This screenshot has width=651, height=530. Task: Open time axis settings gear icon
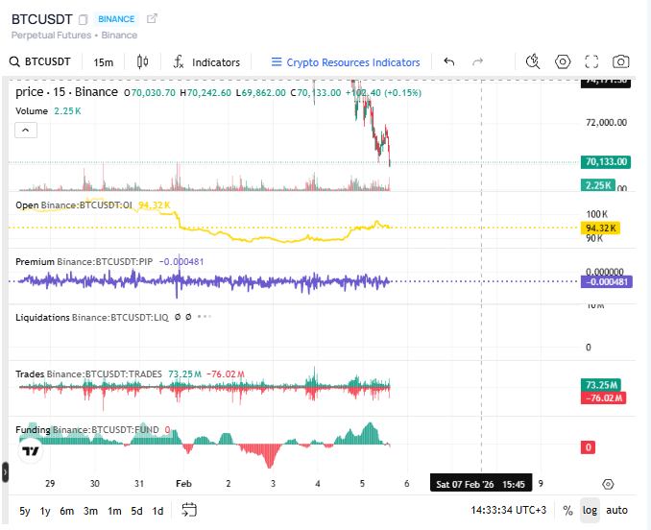(608, 484)
